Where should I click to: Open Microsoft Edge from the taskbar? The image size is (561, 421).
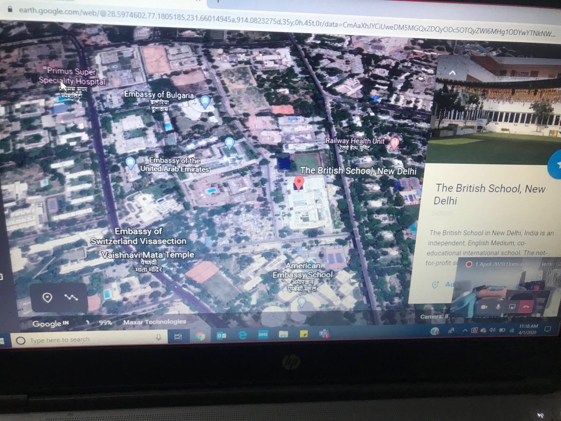(242, 335)
